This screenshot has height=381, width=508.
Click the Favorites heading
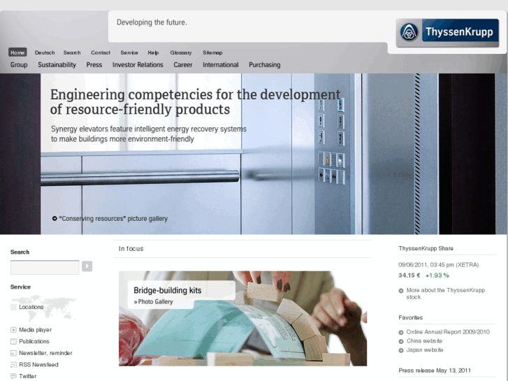coord(410,318)
